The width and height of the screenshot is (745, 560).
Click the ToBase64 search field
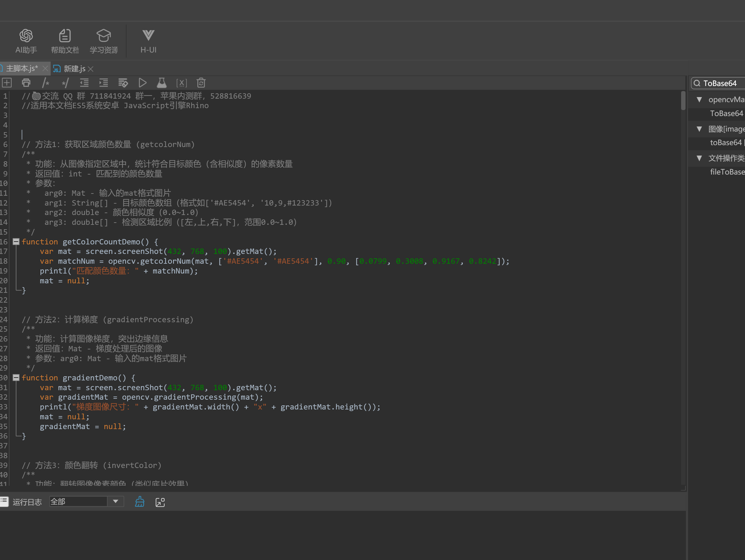721,83
